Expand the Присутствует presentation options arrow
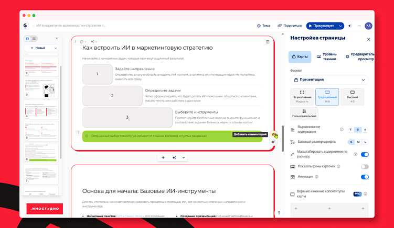394x228 pixels. 340,26
